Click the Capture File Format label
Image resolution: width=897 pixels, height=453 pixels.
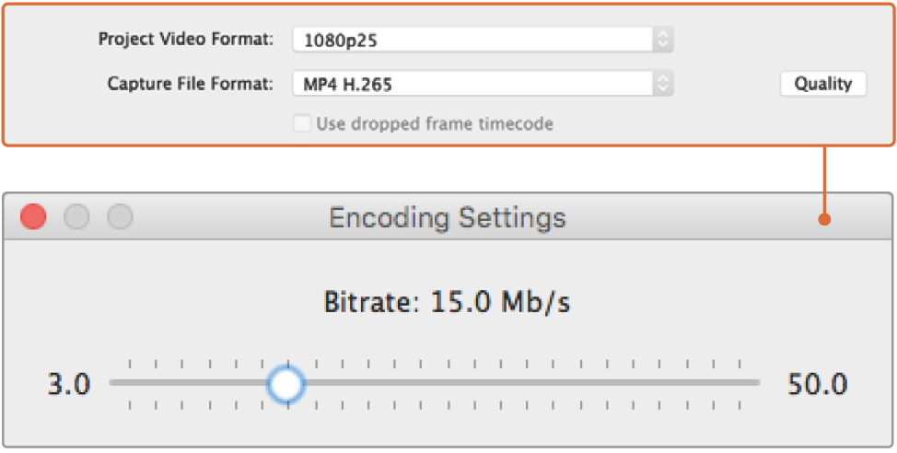point(190,85)
